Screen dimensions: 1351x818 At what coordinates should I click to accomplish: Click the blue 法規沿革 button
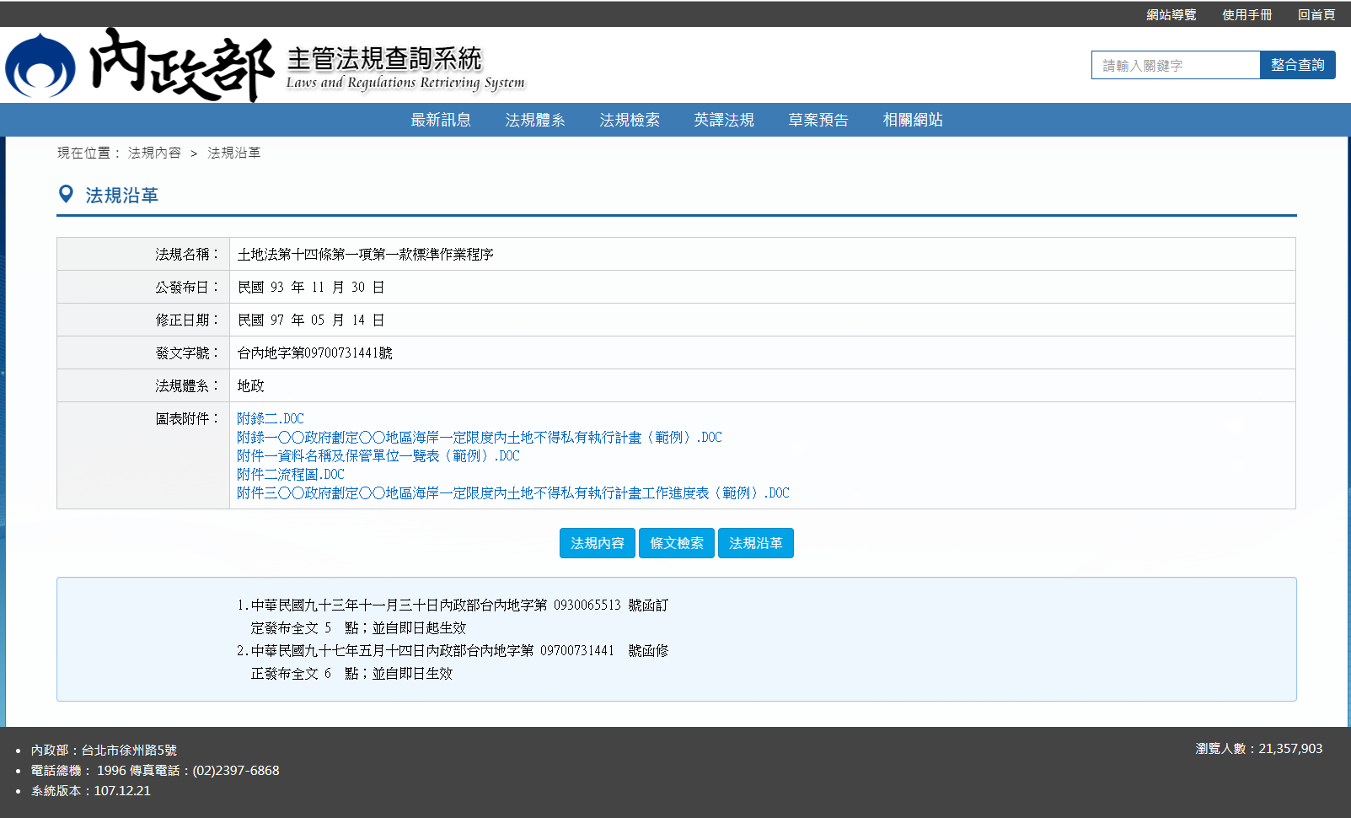click(x=755, y=543)
